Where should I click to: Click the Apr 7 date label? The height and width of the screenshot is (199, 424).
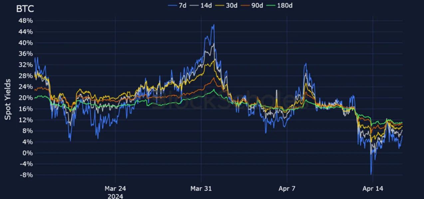coord(287,188)
